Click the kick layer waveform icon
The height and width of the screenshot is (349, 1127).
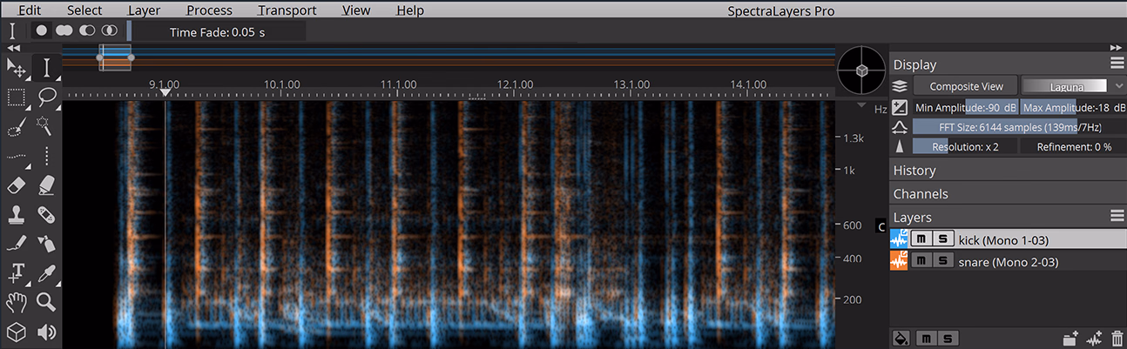[x=900, y=239]
